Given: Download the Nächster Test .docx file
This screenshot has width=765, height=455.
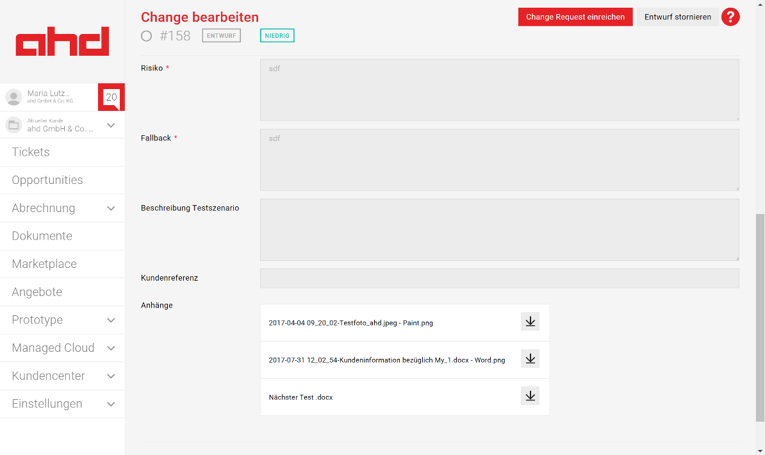Looking at the screenshot, I should pos(530,396).
